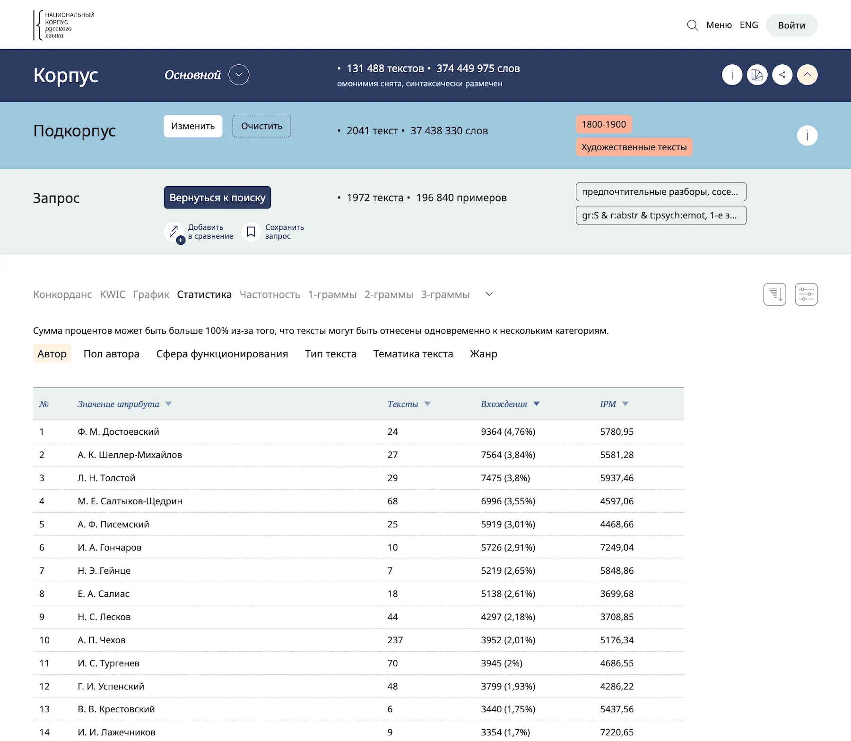Open the corpus portrait chart icon
851x741 pixels.
click(757, 75)
